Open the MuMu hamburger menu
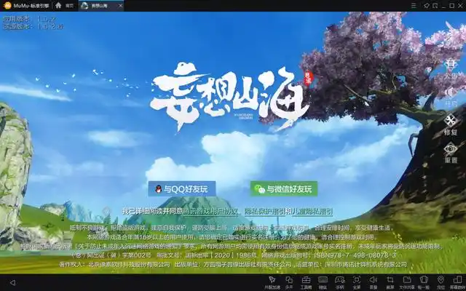This screenshot has height=291, width=466. tap(414, 6)
